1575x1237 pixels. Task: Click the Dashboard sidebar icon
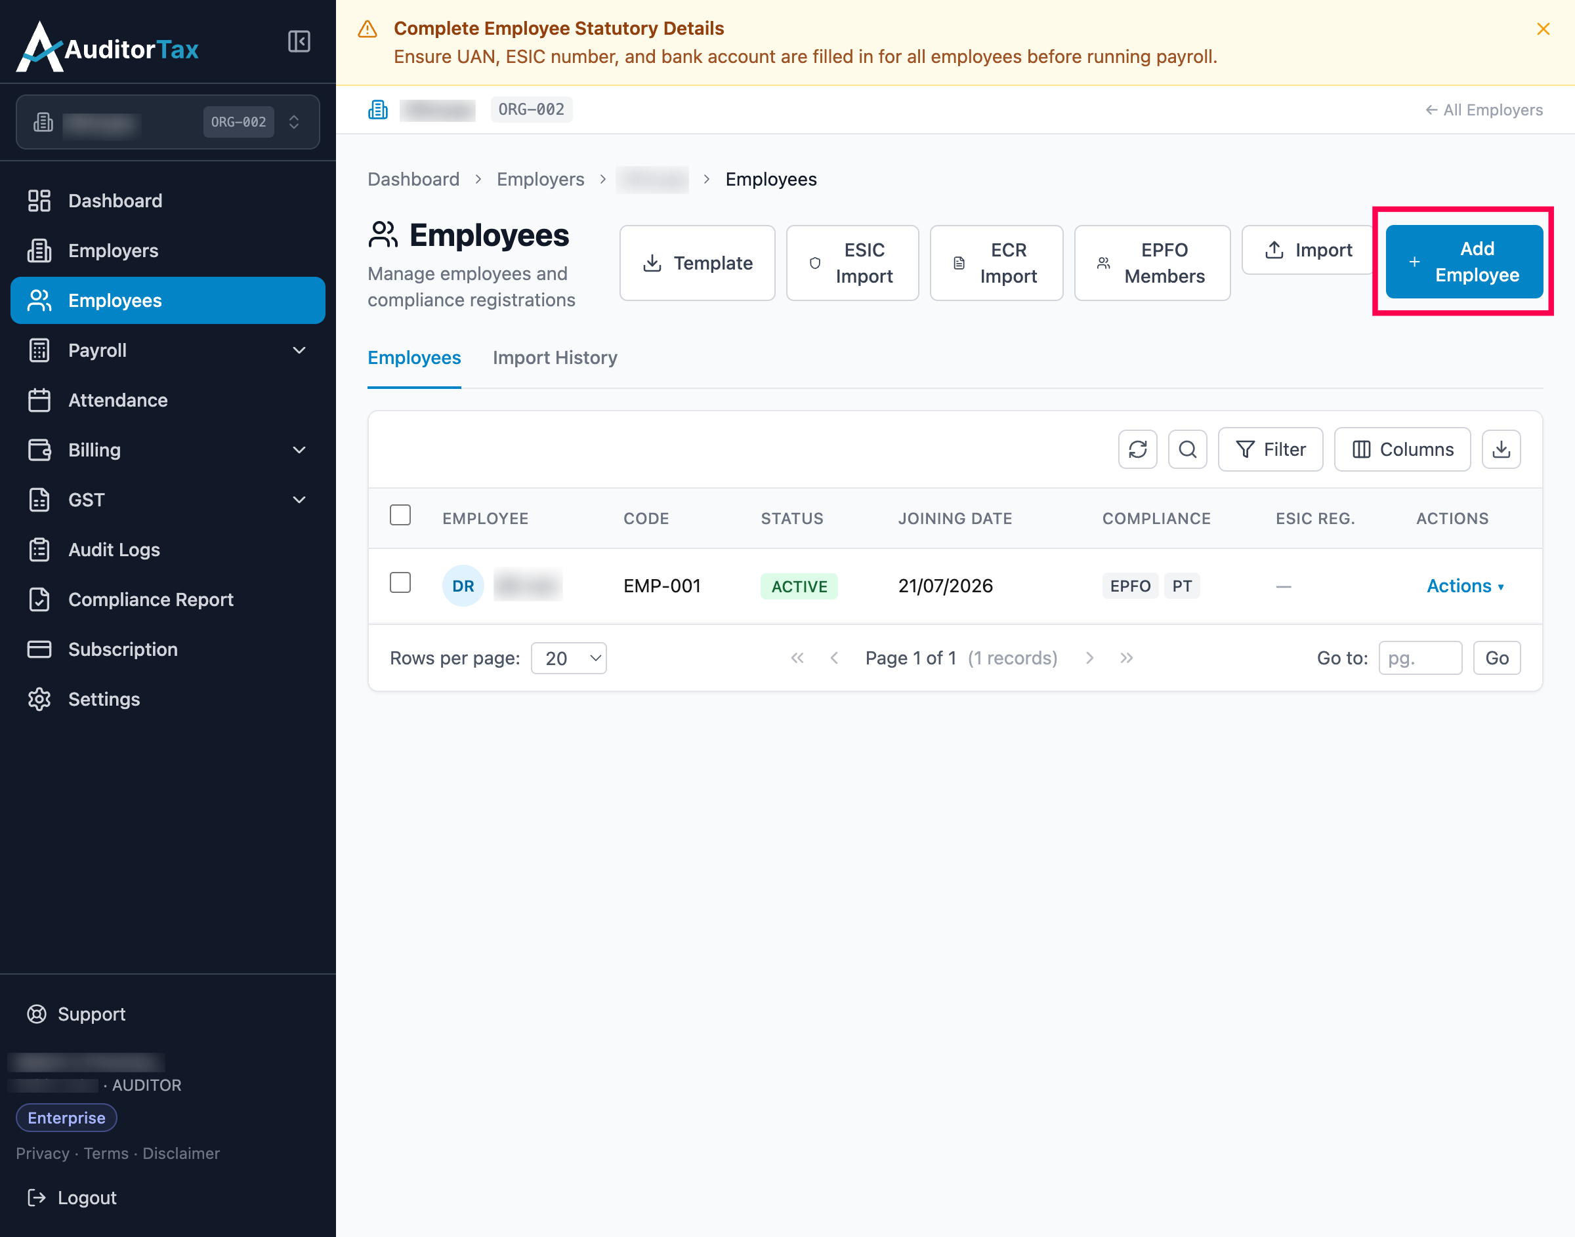39,201
